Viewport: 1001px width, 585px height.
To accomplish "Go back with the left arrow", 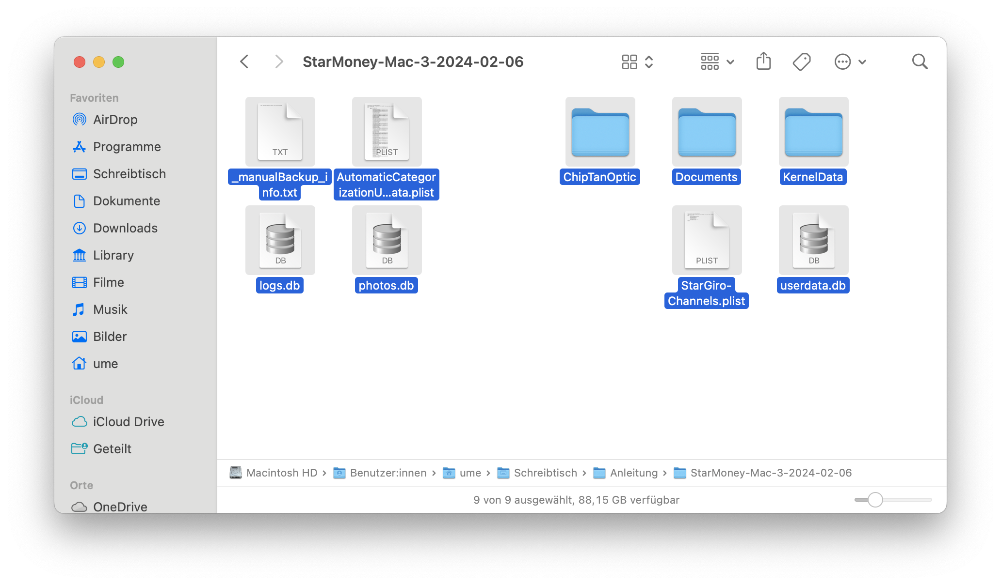I will tap(244, 62).
